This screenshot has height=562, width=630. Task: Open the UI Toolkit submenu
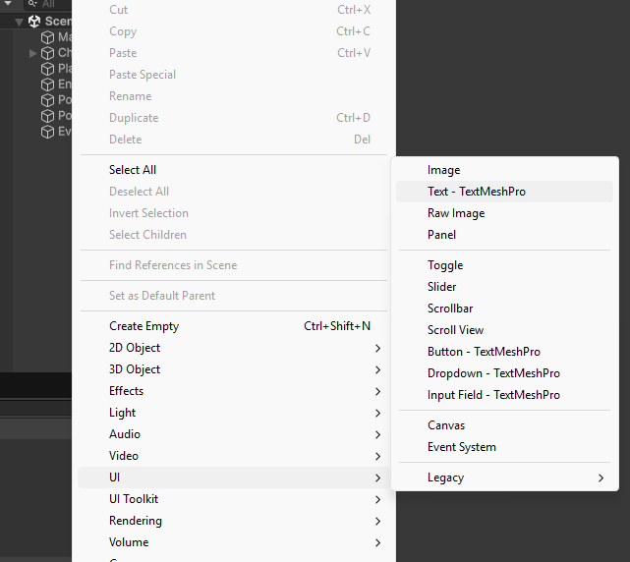(x=234, y=499)
